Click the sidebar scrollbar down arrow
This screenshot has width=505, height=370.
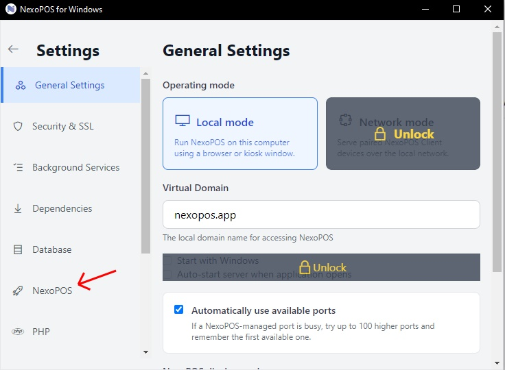(145, 352)
